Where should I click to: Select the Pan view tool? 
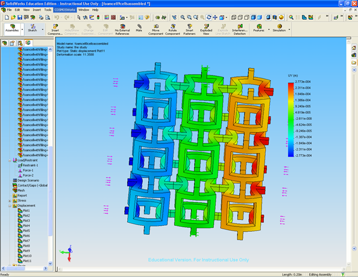(215, 17)
